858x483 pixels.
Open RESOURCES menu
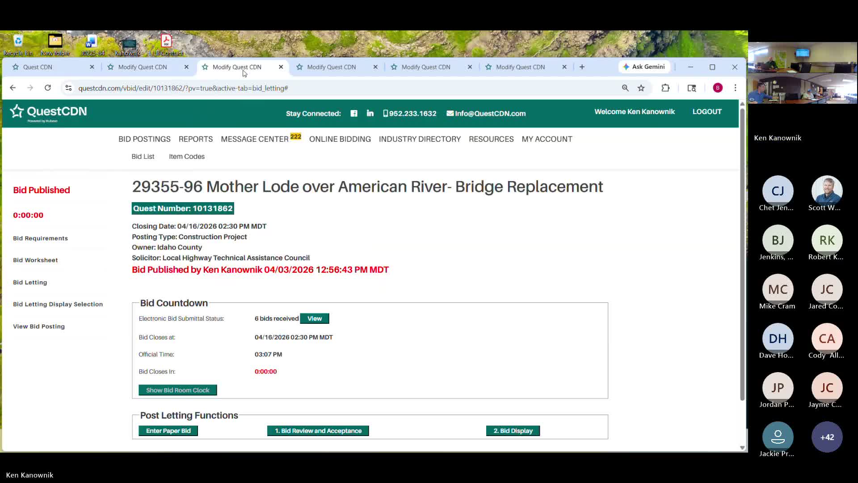pyautogui.click(x=491, y=139)
